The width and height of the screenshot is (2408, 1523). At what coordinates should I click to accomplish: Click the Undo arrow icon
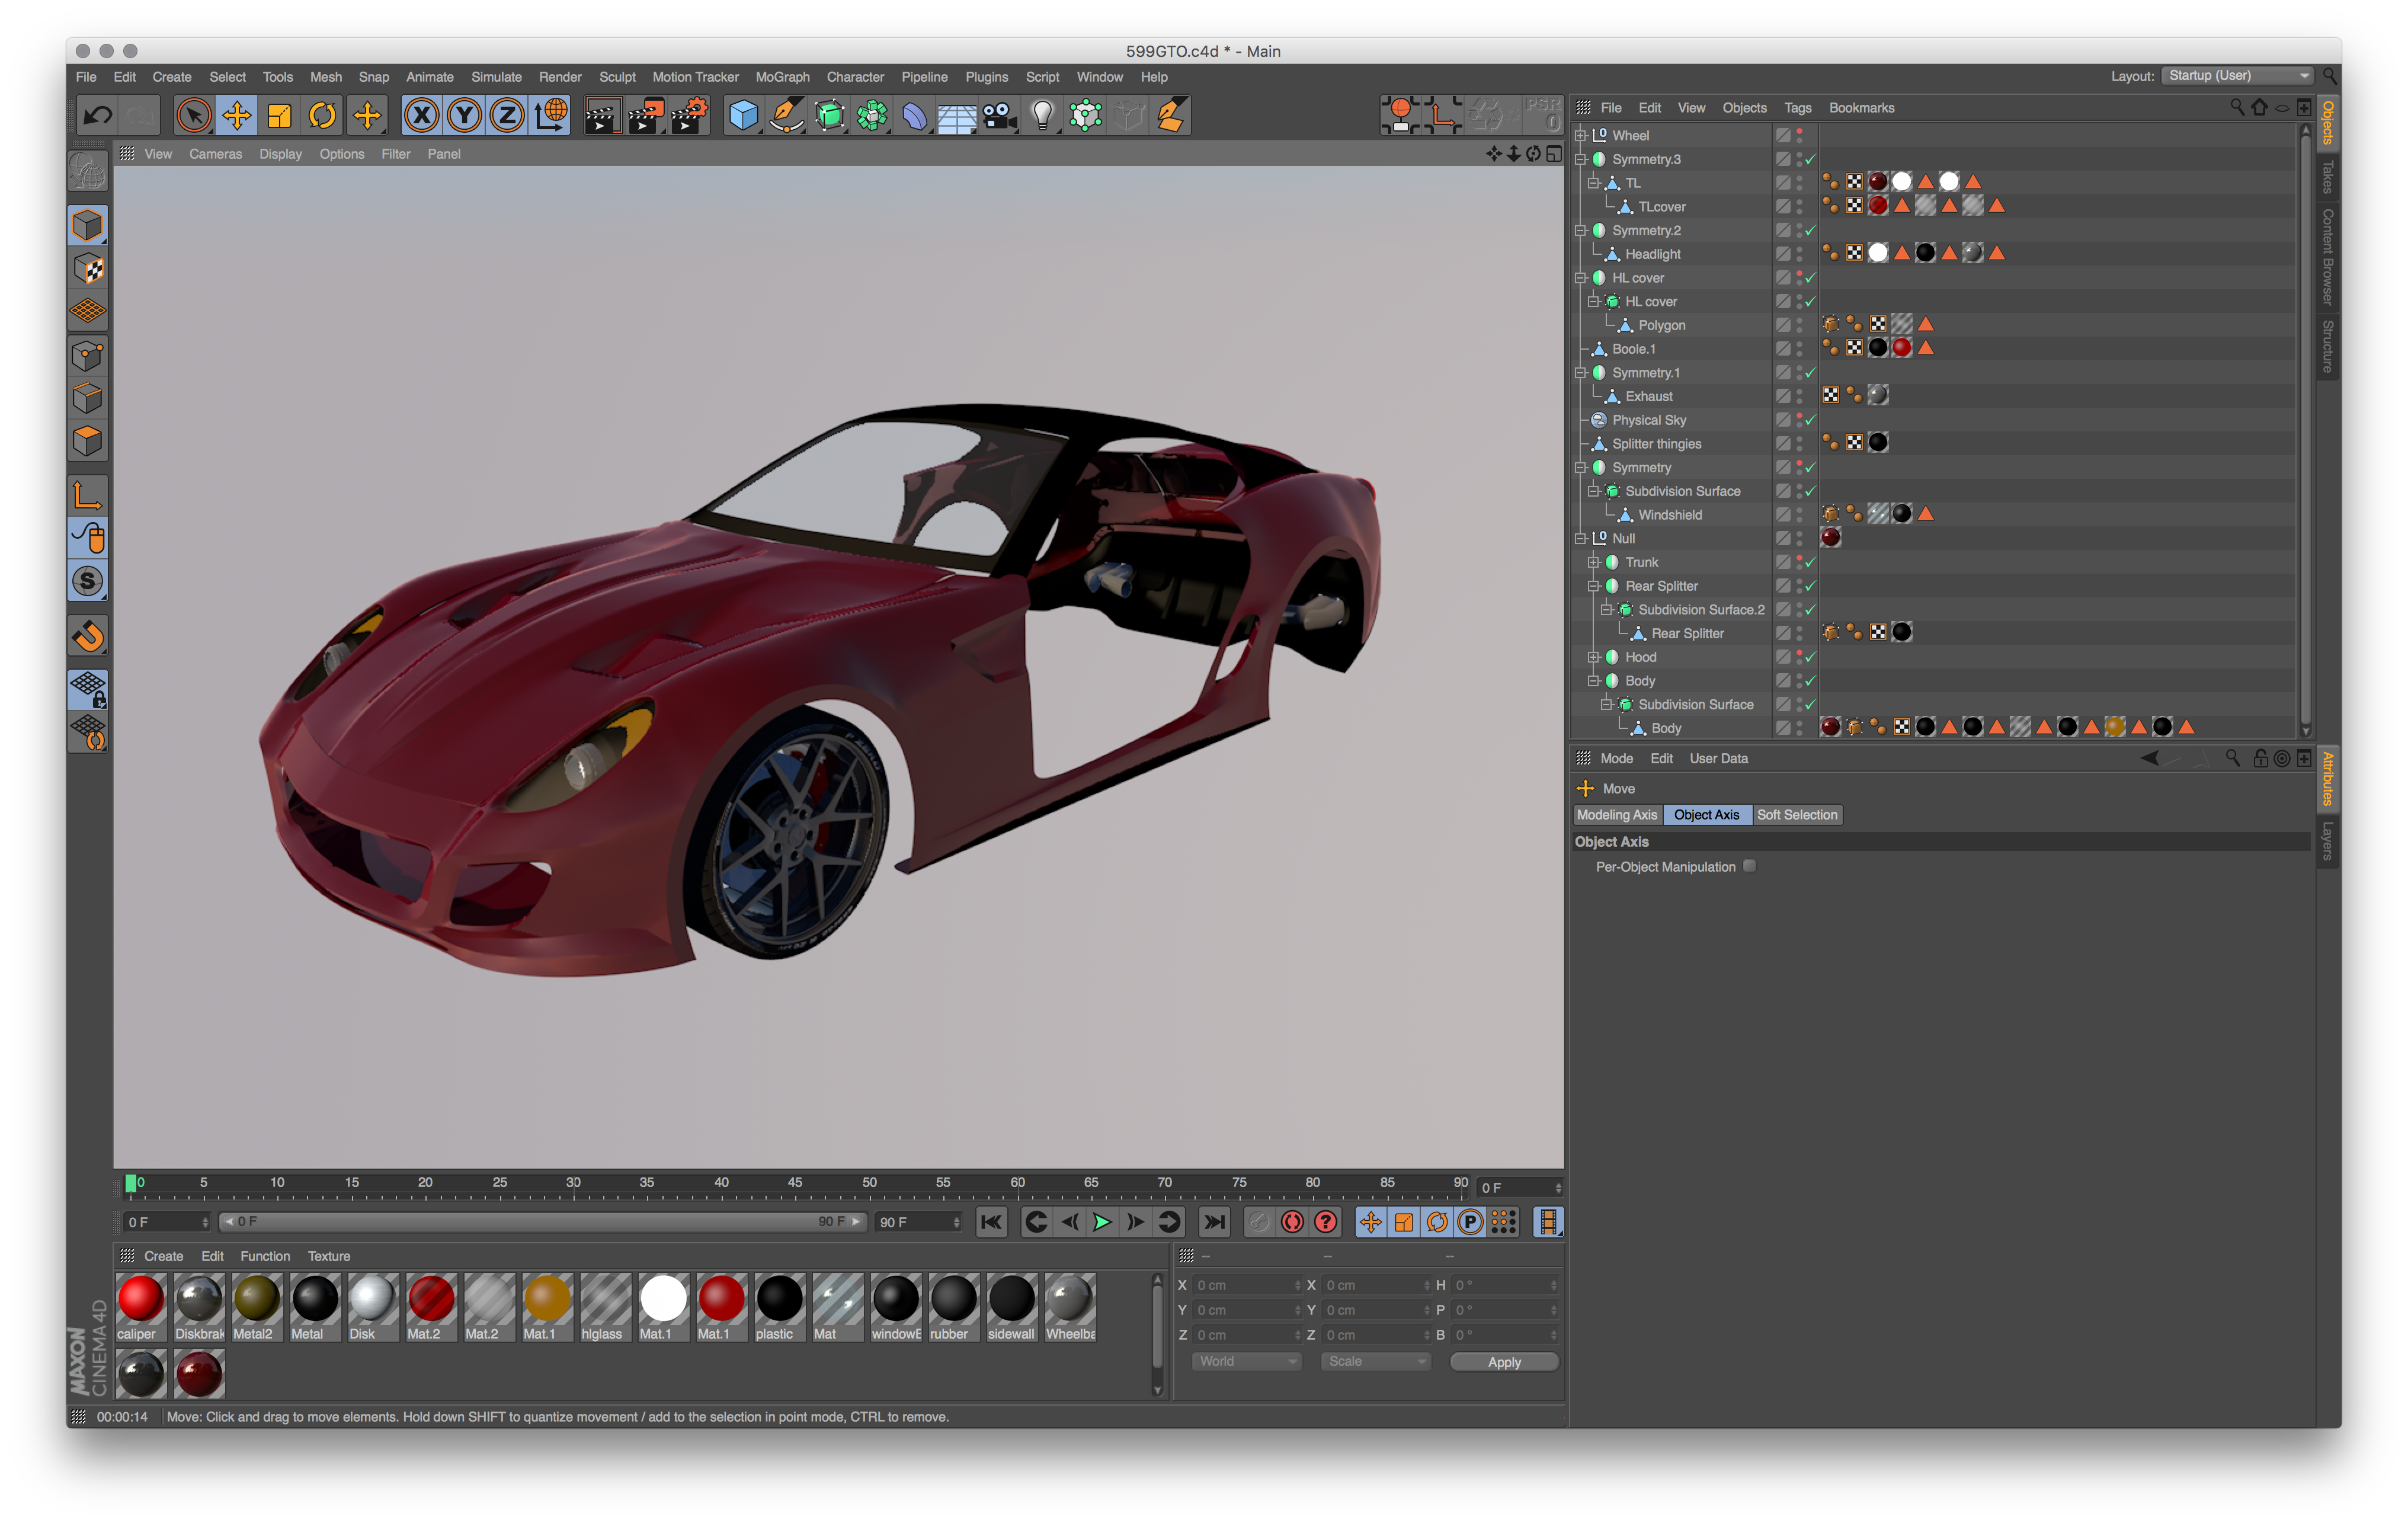click(x=97, y=116)
